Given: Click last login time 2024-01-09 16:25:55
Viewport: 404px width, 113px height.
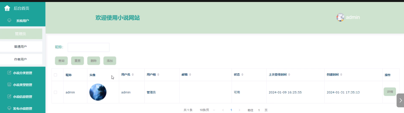Looking at the screenshot, I should (285, 92).
